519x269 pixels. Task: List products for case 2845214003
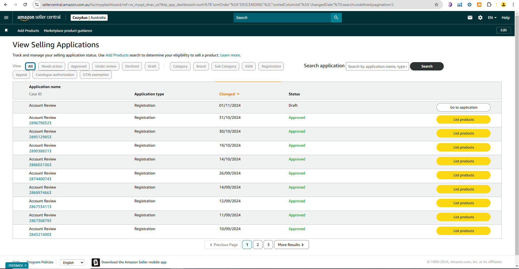(464, 231)
